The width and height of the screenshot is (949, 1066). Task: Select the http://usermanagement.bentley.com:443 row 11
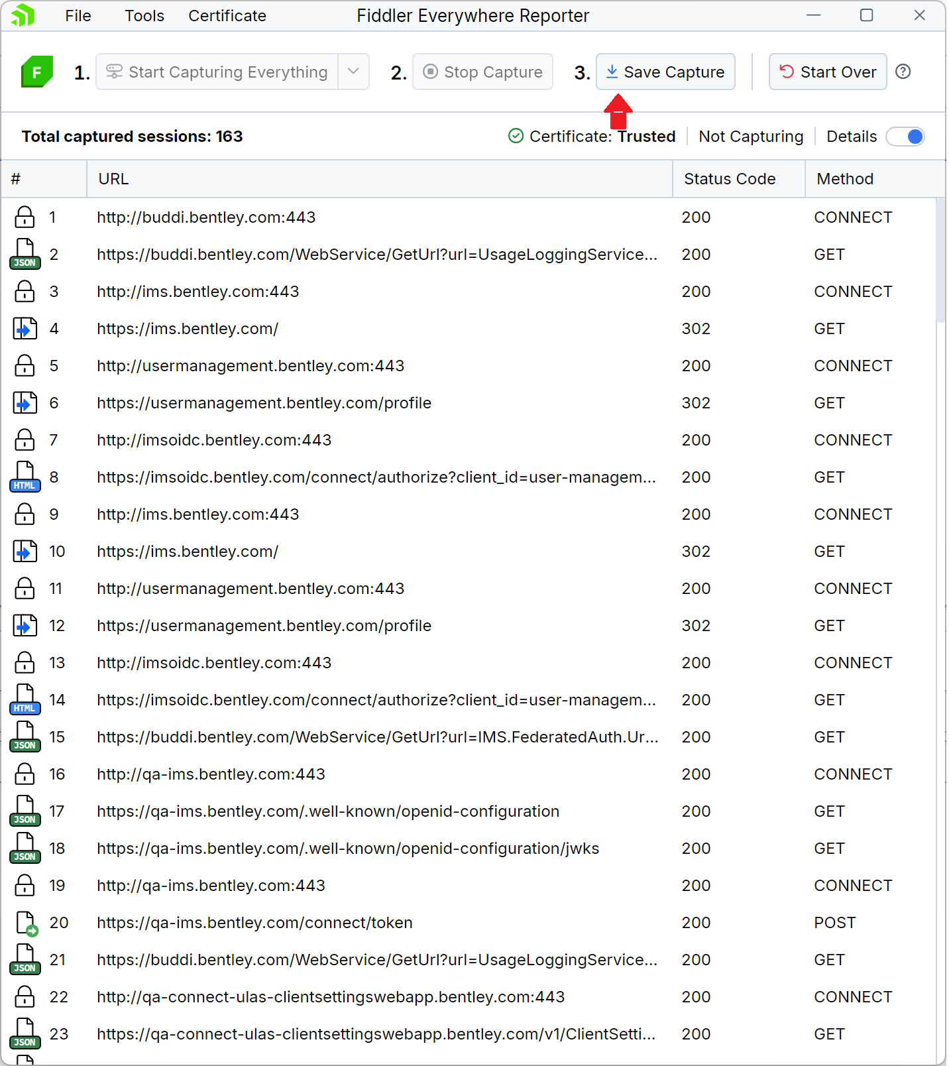click(469, 588)
